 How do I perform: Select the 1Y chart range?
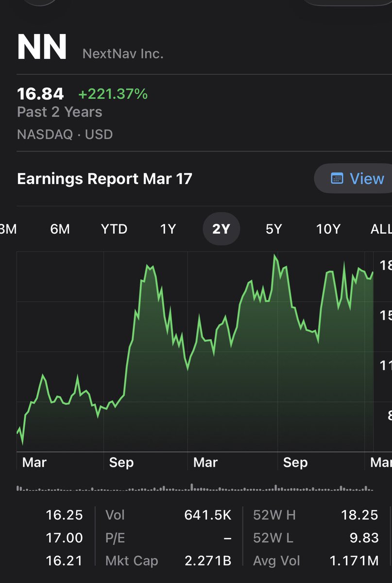point(168,229)
